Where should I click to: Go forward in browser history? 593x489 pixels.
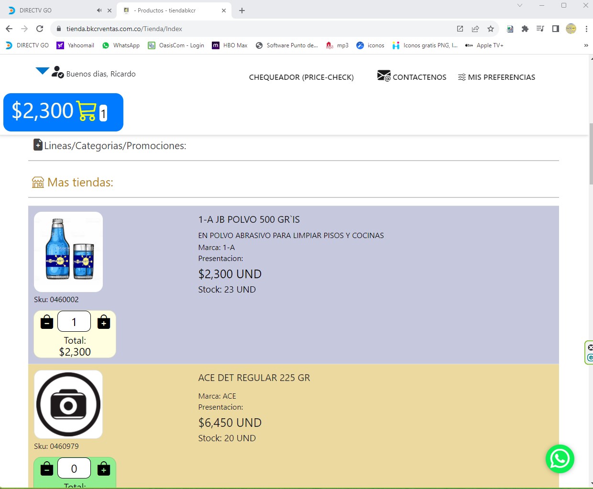coord(24,29)
